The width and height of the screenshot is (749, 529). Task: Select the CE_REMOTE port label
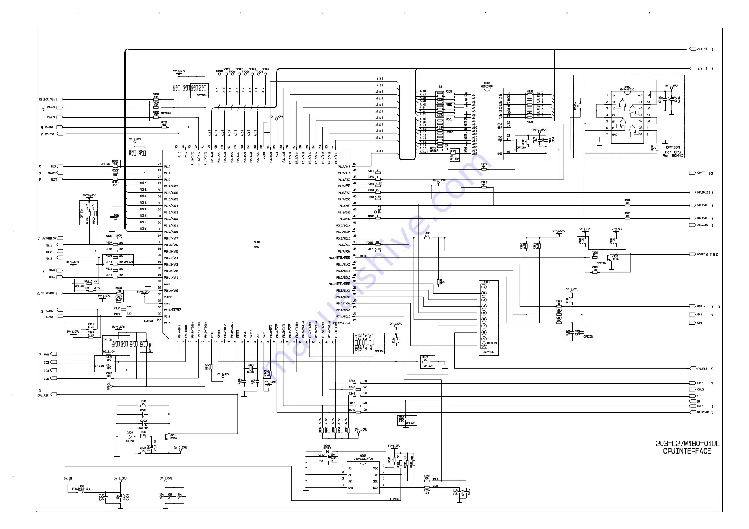pyautogui.click(x=48, y=294)
